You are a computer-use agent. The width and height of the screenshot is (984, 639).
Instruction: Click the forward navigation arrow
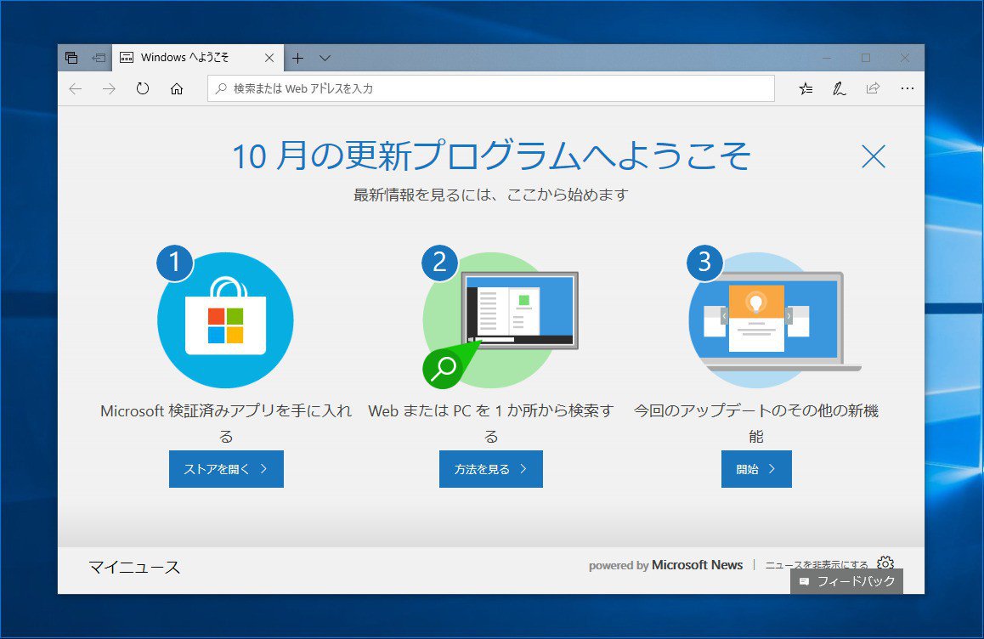point(110,88)
